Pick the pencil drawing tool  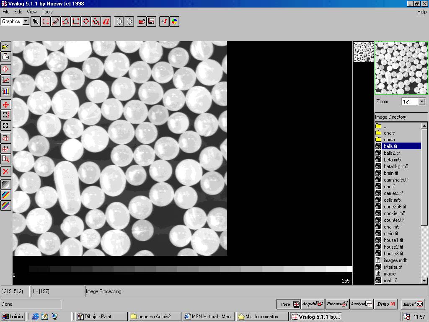pyautogui.click(x=56, y=21)
